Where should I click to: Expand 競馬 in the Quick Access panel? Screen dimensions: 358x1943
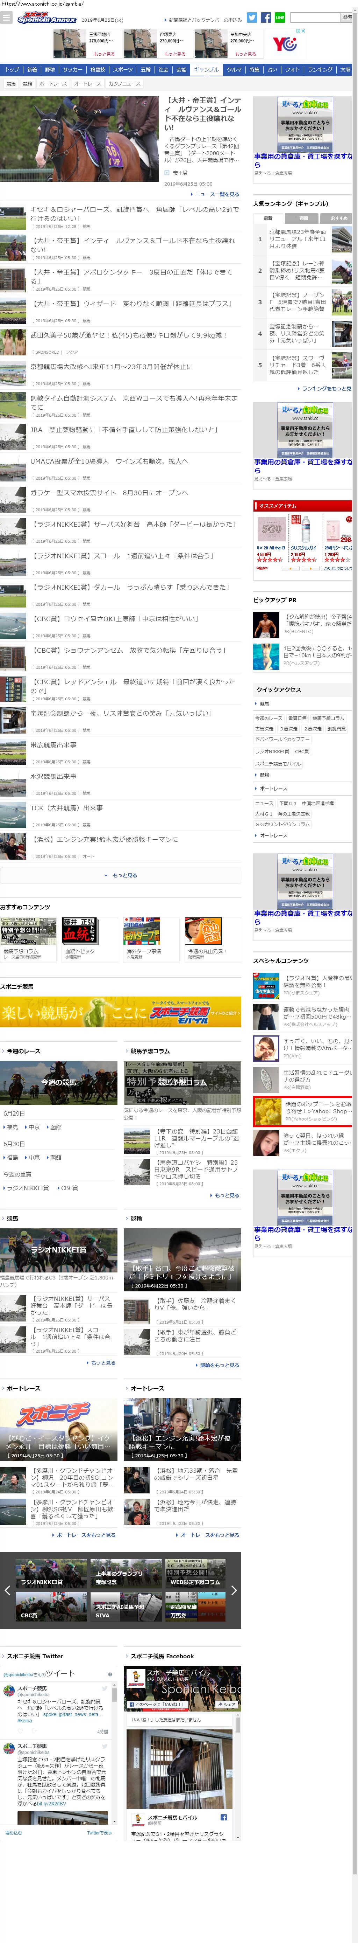pos(264,703)
